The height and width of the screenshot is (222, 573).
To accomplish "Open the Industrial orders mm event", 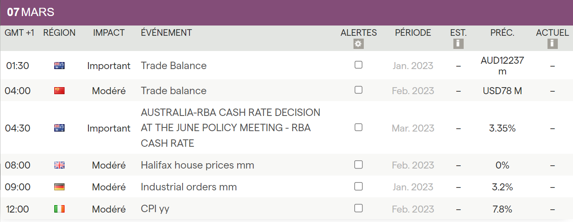I will 189,187.
